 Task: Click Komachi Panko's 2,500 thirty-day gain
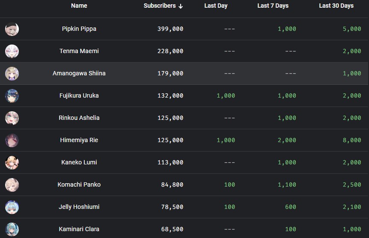point(352,185)
